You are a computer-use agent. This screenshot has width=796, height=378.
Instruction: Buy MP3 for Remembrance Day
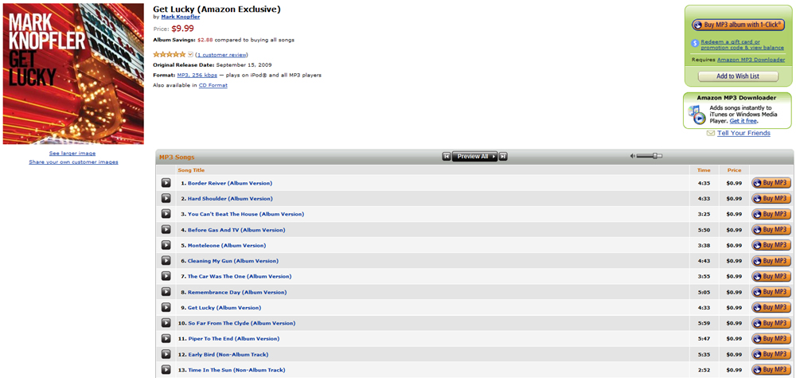point(771,292)
